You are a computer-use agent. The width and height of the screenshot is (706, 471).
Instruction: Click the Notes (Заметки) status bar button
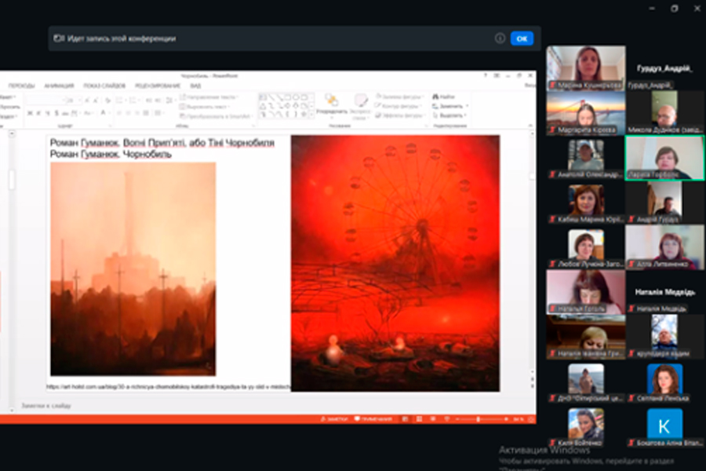point(332,420)
